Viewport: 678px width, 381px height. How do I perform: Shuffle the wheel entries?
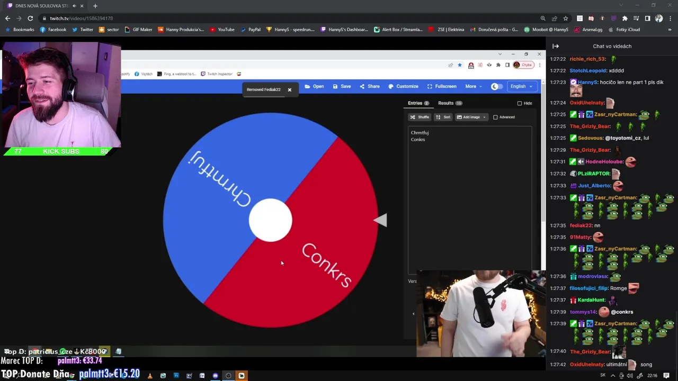420,117
